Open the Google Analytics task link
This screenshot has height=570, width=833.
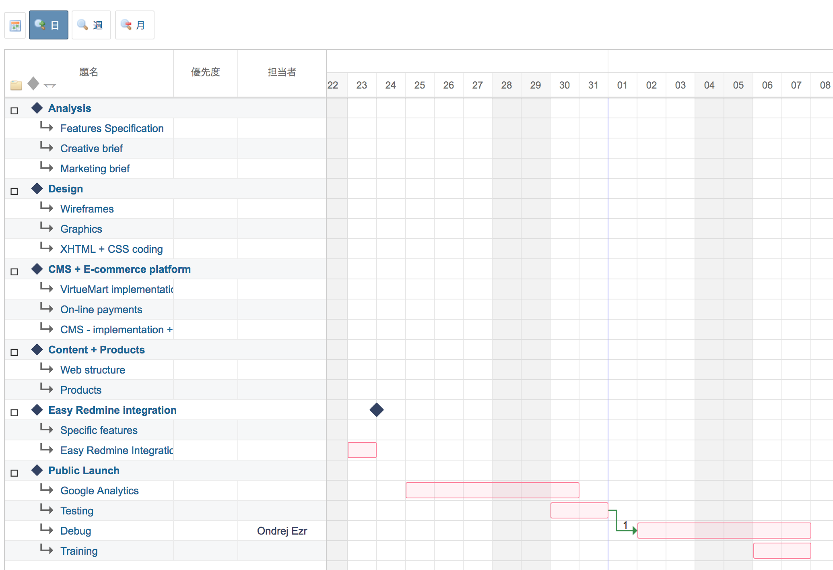tap(99, 490)
